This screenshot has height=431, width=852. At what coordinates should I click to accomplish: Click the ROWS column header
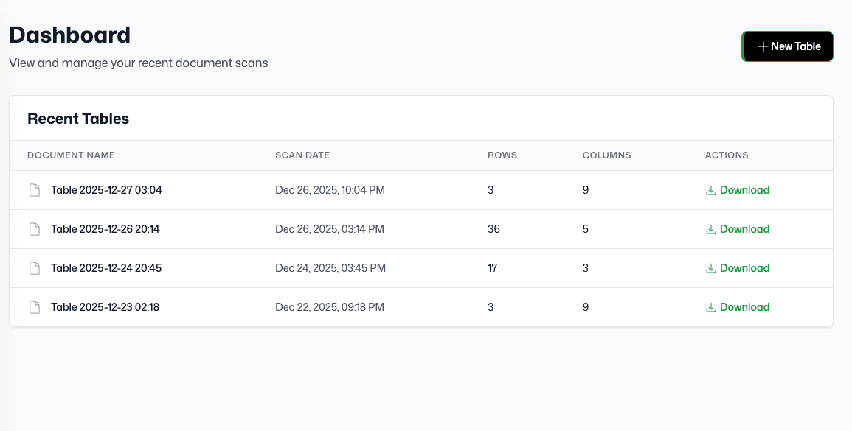pyautogui.click(x=502, y=155)
